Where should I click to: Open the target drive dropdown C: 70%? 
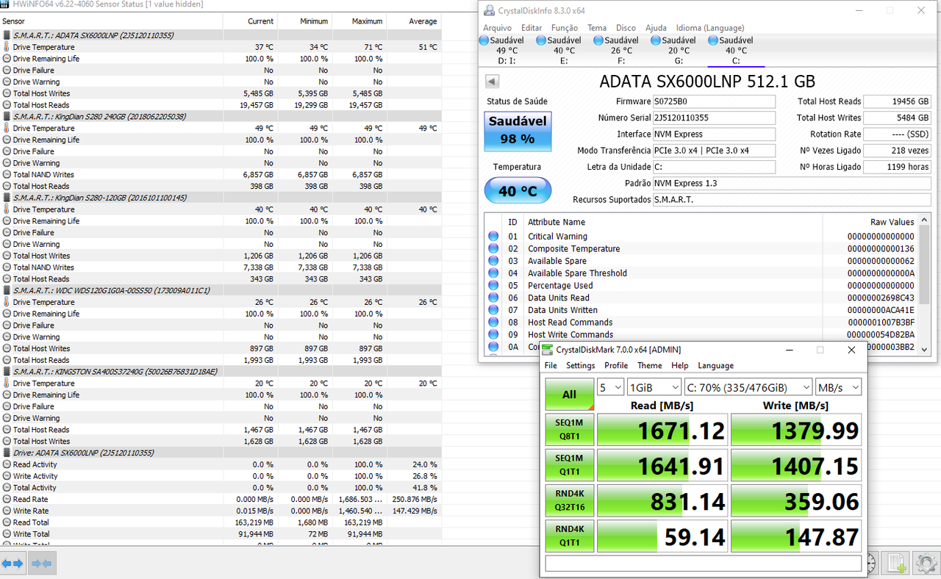[x=748, y=387]
